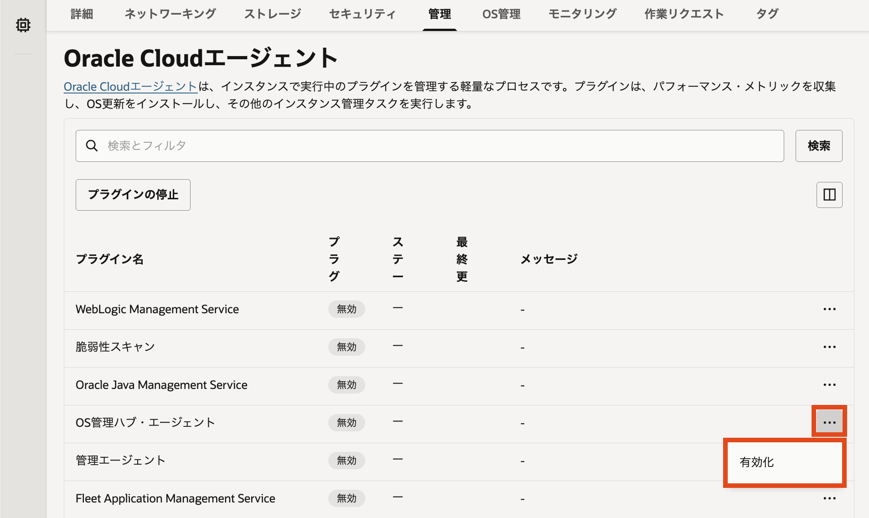Open actions menu for WebLogic Management Service

click(x=829, y=309)
